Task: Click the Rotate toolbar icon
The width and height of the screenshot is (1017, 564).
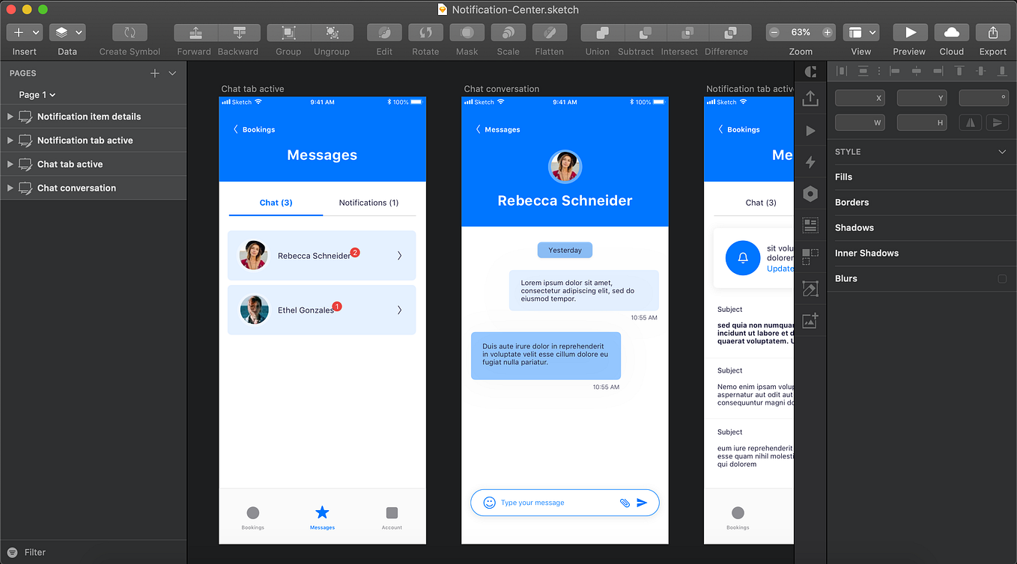Action: (425, 32)
